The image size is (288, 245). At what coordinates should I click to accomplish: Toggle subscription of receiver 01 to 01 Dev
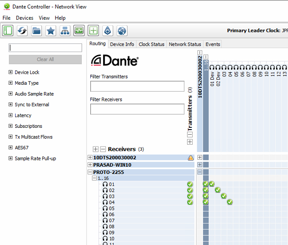coord(211,184)
